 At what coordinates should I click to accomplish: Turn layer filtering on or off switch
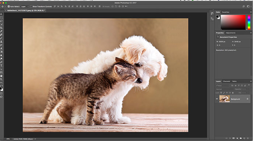[249, 85]
